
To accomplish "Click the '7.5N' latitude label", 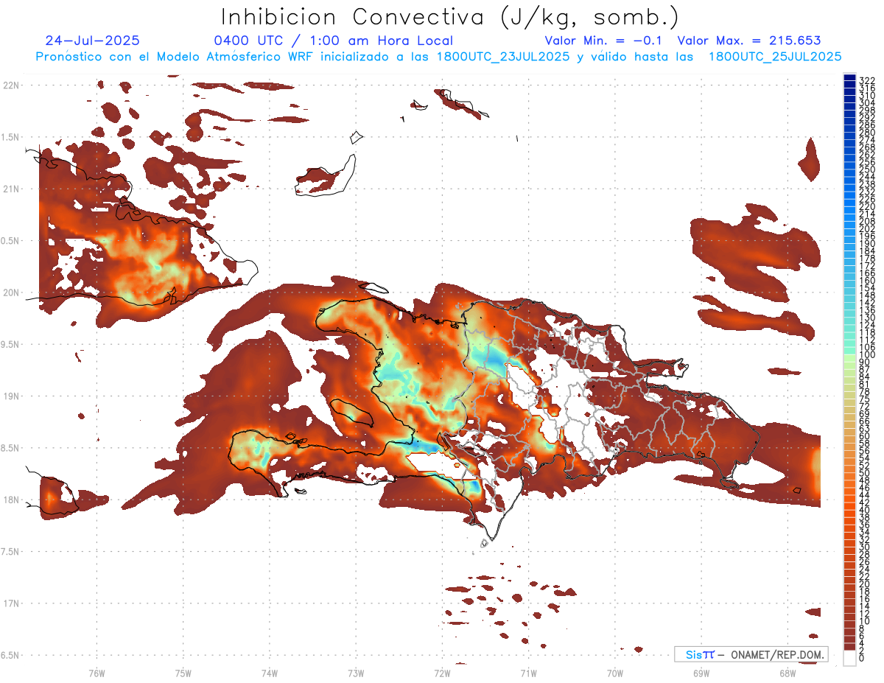I will click(x=10, y=552).
